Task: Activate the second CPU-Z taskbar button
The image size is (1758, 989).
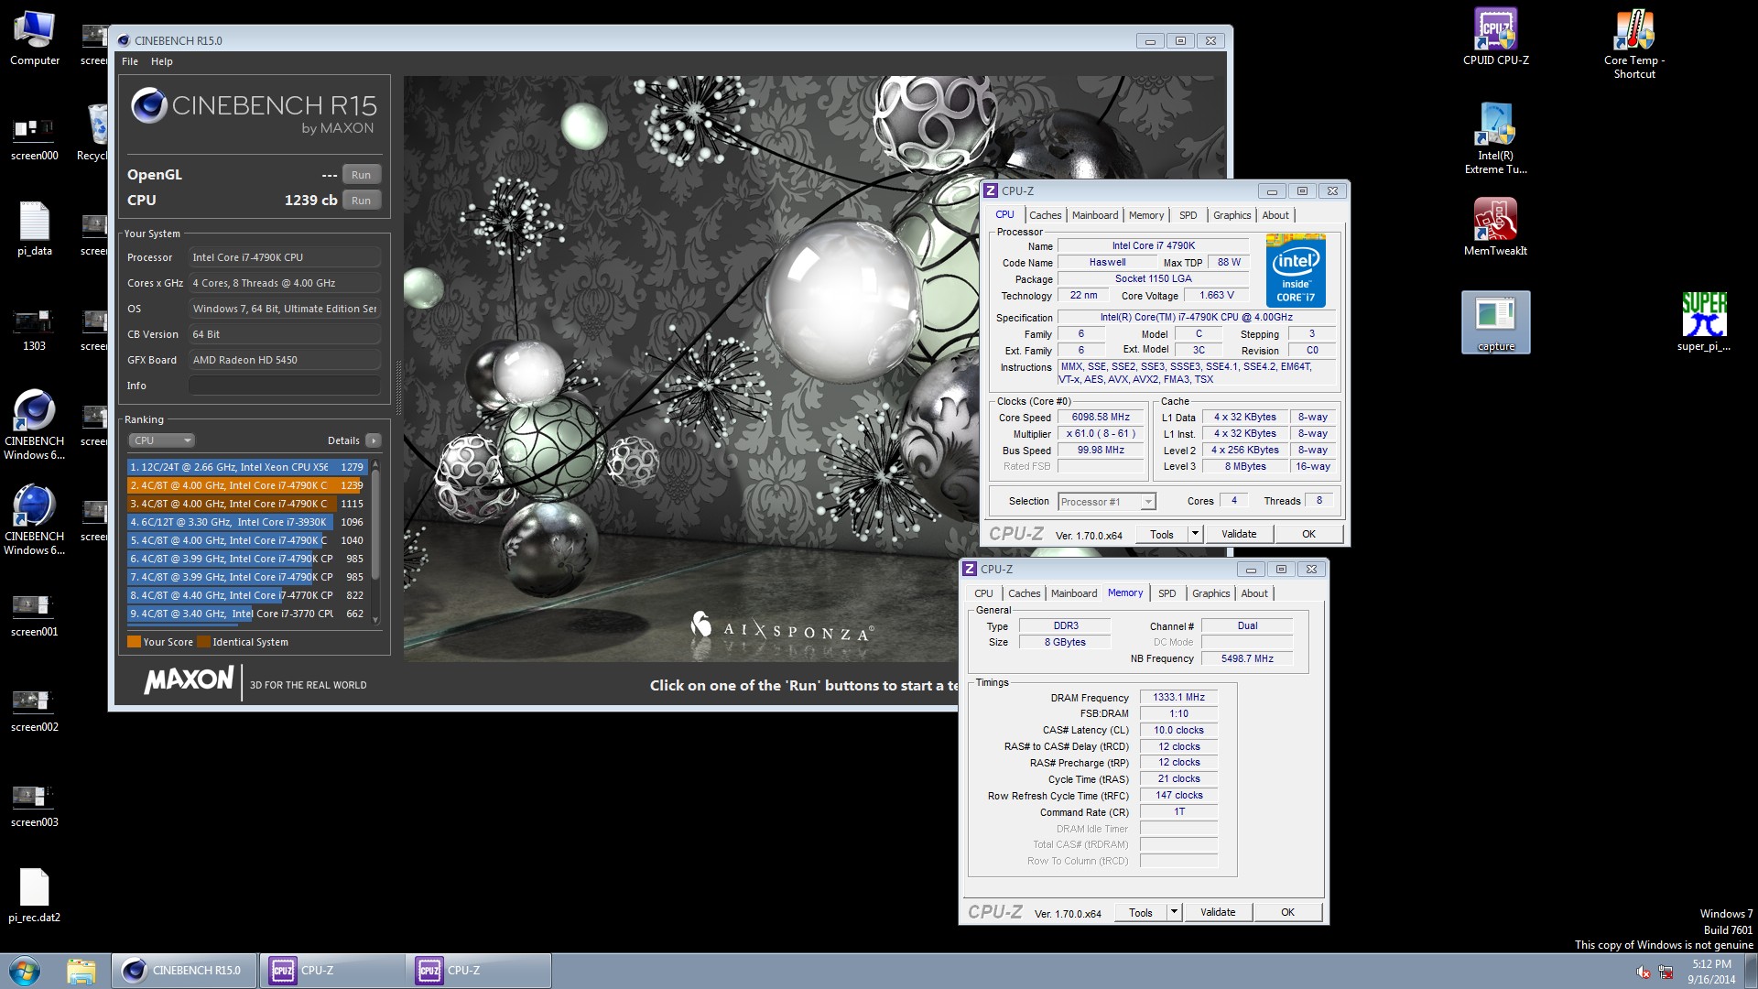Action: [478, 971]
